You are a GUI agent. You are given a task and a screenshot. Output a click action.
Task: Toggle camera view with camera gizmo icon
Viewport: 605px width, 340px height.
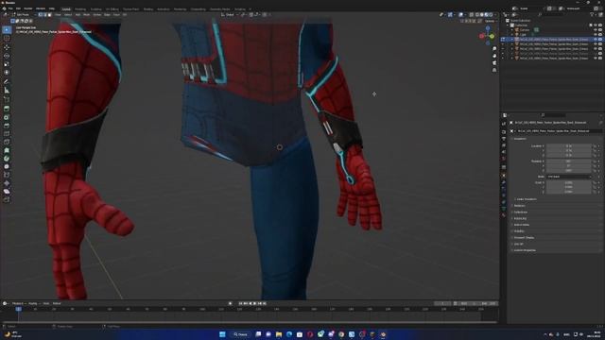point(494,63)
